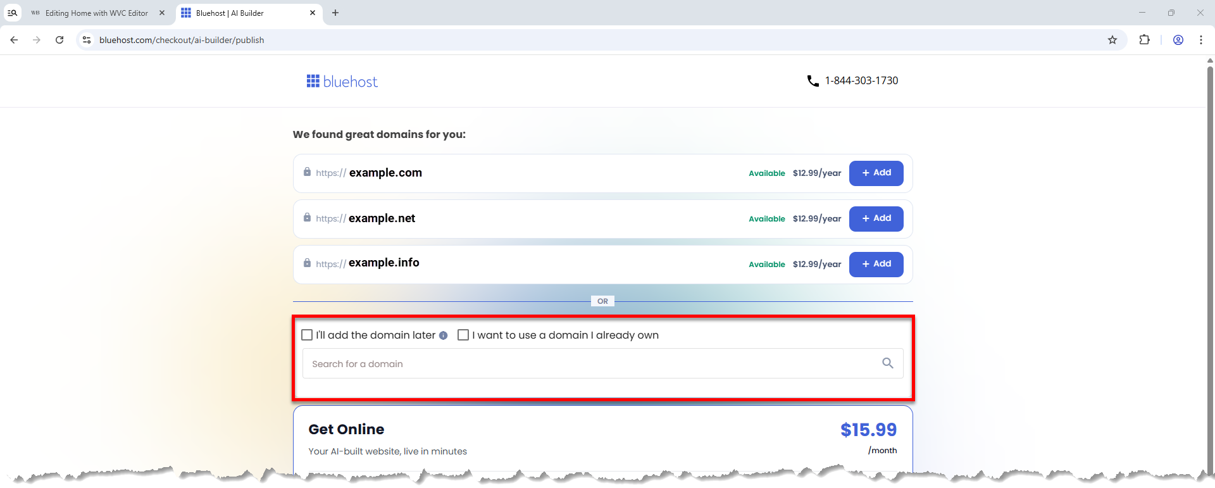Click the Bluehost logo
1215x488 pixels.
click(x=342, y=81)
